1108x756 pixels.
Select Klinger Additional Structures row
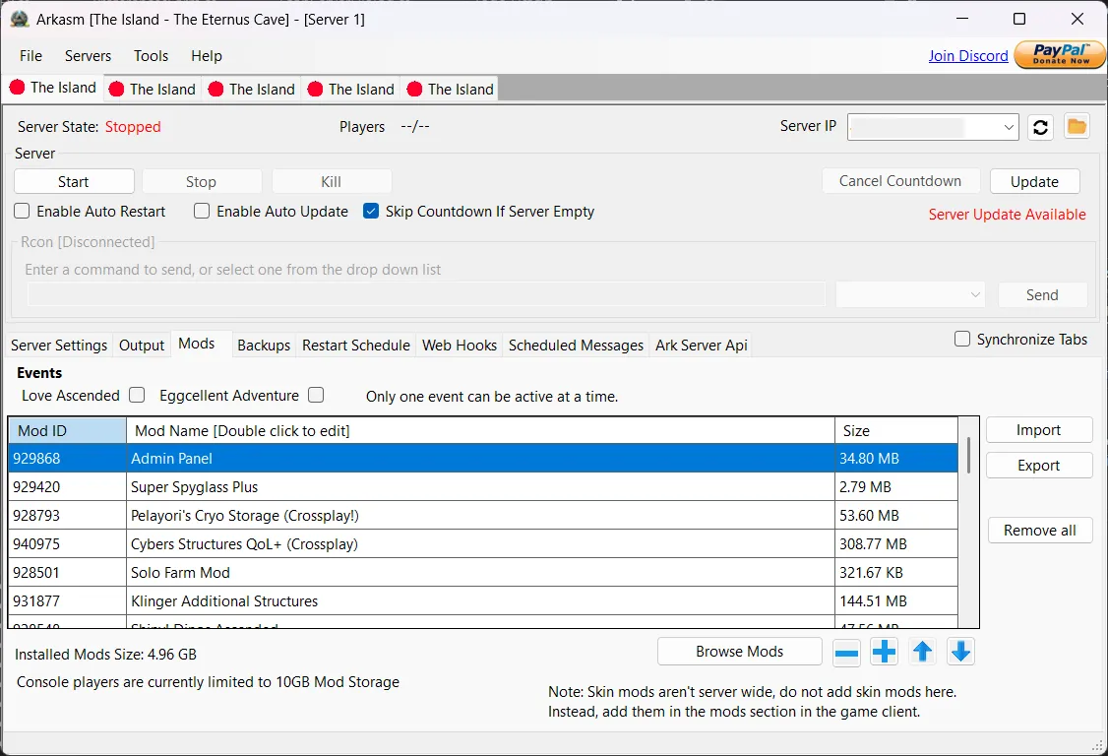(482, 601)
